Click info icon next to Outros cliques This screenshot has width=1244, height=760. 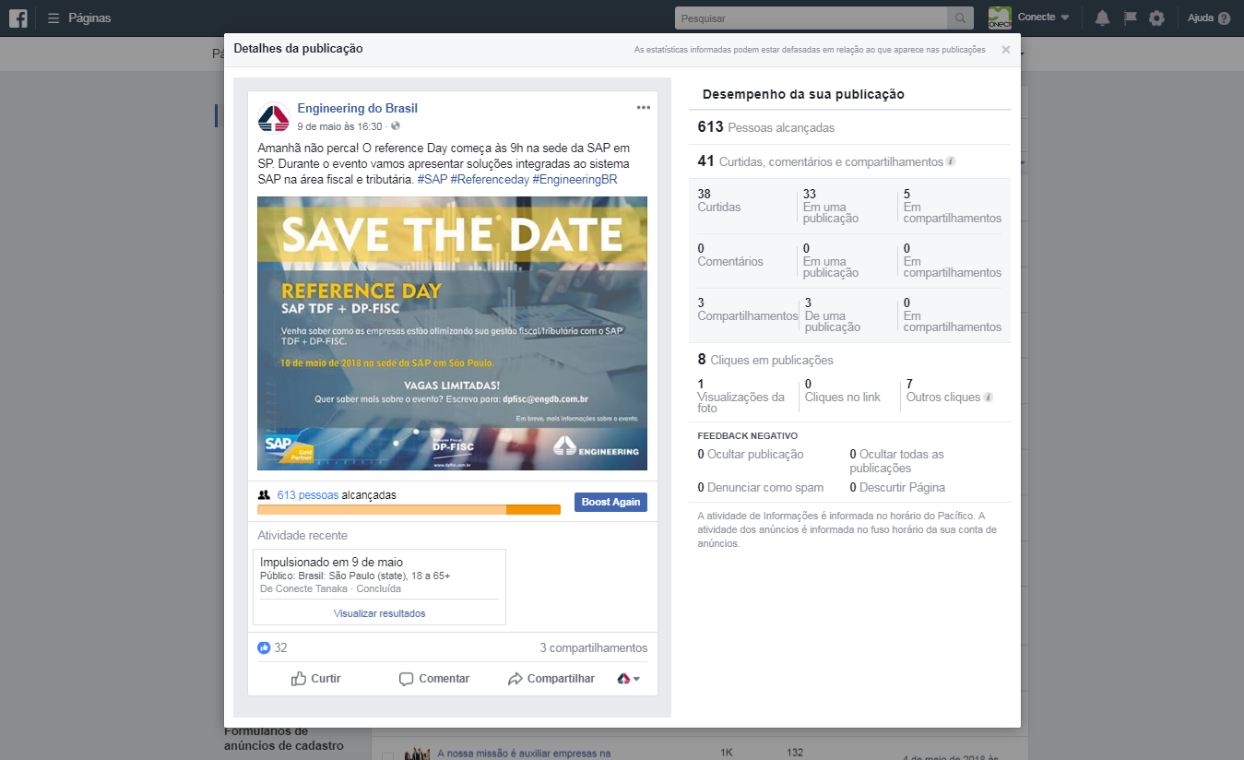coord(989,398)
